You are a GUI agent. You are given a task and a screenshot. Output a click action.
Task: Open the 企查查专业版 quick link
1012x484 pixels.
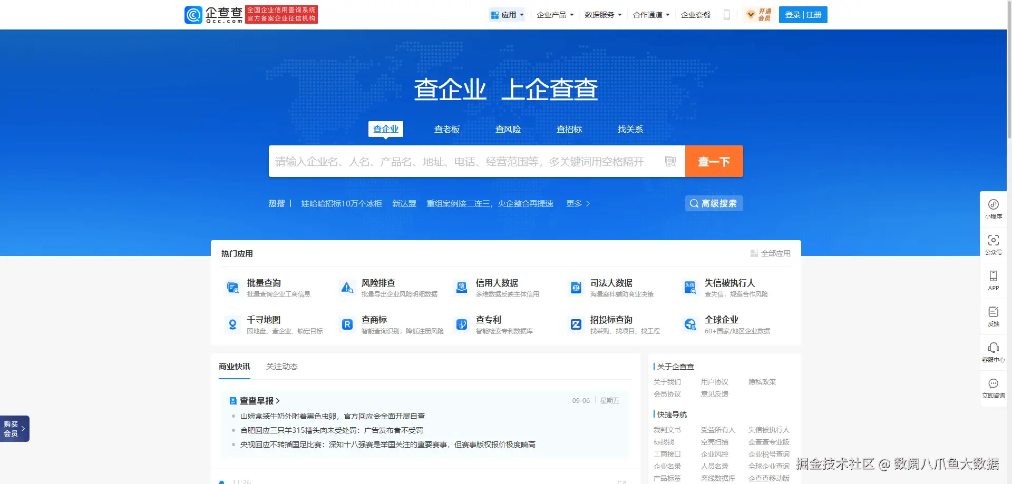tap(769, 442)
